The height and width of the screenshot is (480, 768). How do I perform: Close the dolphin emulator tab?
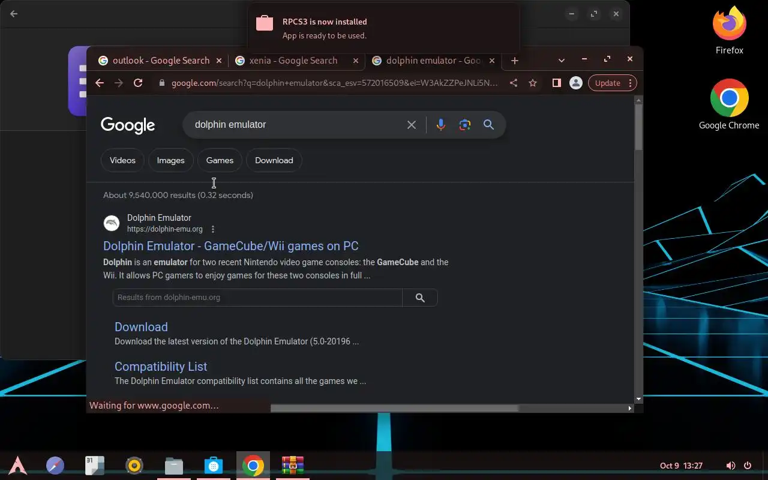click(492, 61)
